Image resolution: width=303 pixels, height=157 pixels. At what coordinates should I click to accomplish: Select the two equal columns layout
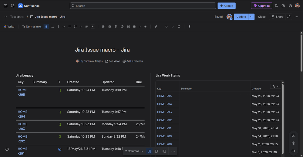point(149,151)
